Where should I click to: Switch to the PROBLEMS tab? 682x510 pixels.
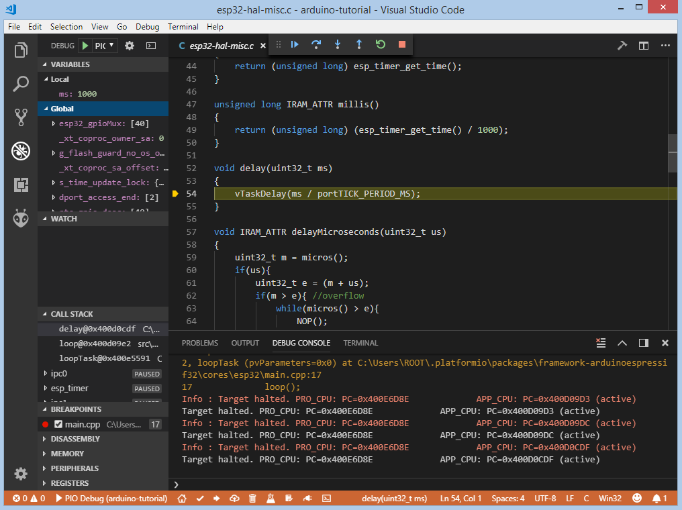(x=199, y=343)
